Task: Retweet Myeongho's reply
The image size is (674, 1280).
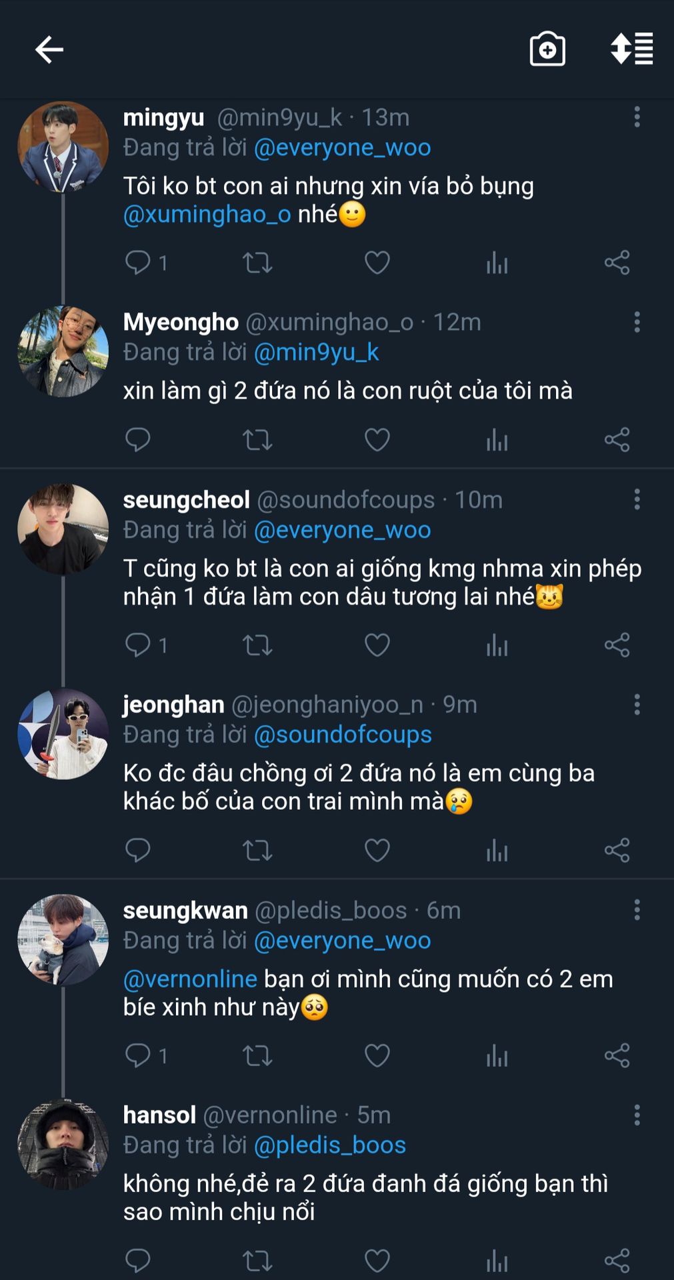Action: point(257,440)
